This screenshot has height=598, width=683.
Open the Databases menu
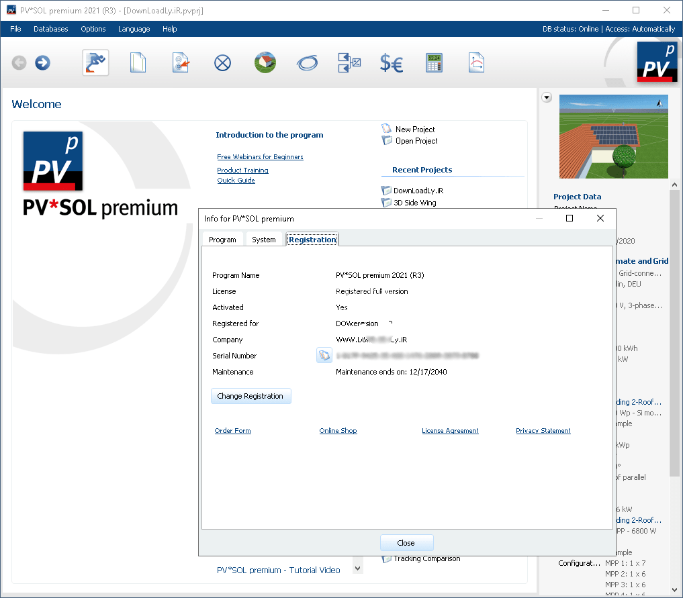[51, 29]
